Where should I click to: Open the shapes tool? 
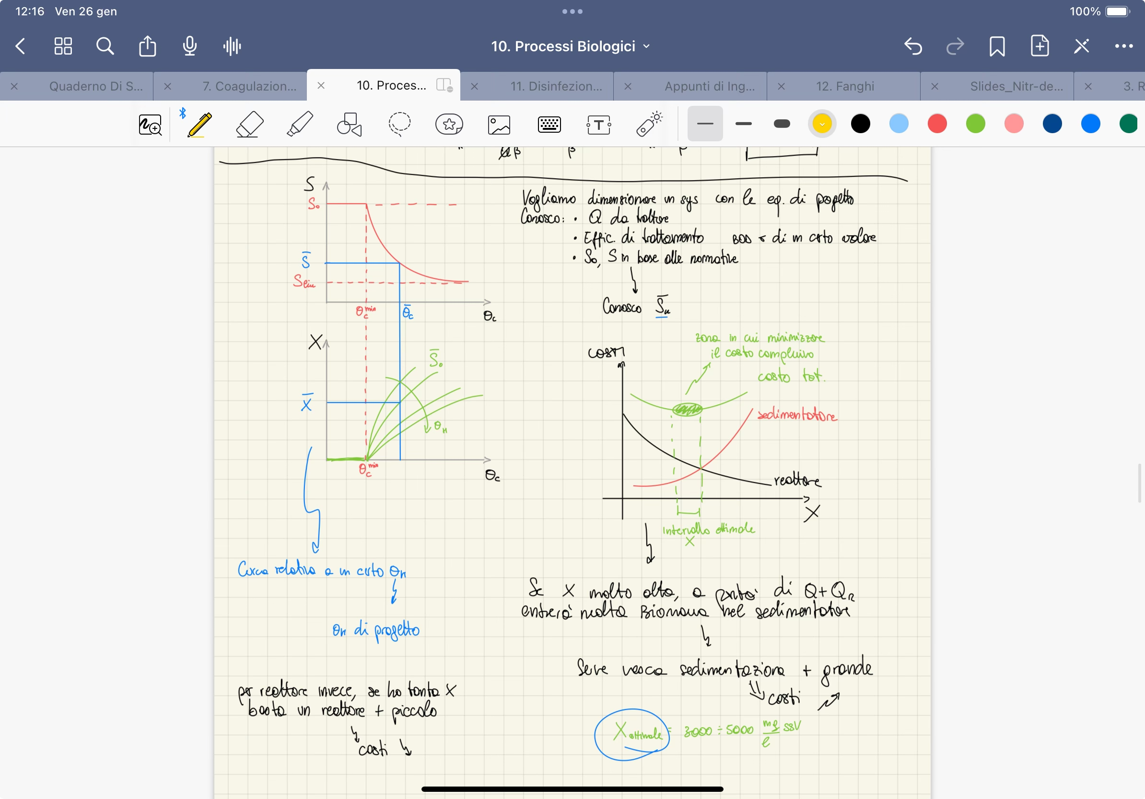[x=349, y=124]
